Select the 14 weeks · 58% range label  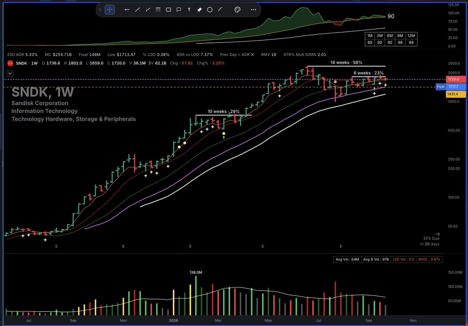tap(346, 62)
